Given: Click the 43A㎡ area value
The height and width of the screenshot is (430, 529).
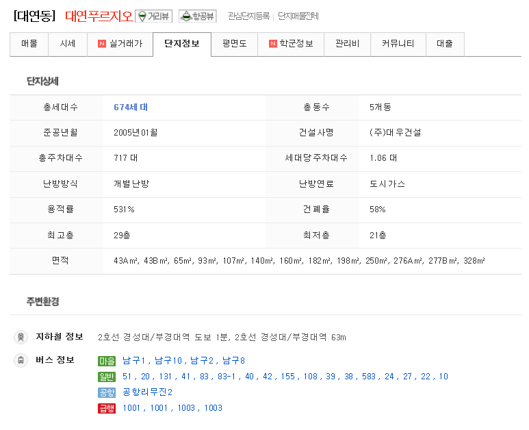Looking at the screenshot, I should 125,261.
